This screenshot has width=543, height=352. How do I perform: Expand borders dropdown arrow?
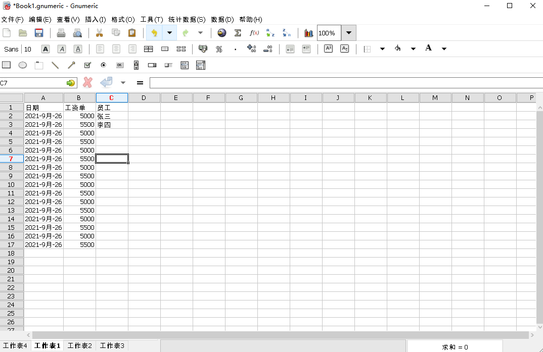click(382, 49)
